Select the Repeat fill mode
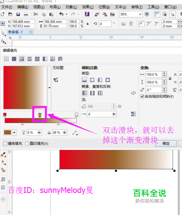Screen dimensions: 182x215 pyautogui.click(x=100, y=93)
